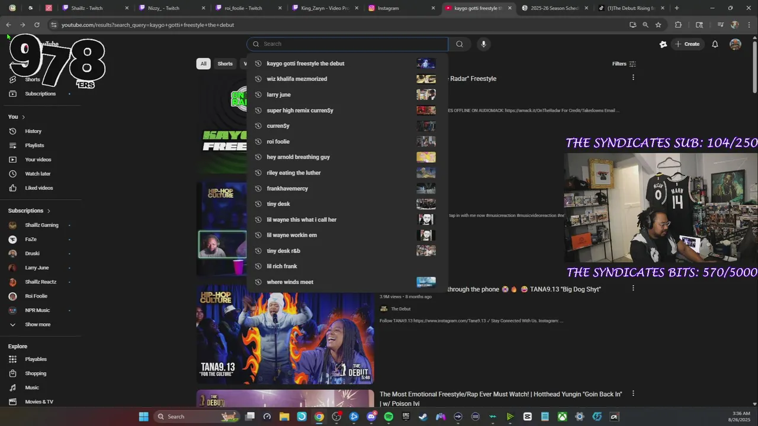Open options menu for On The Radar Freestyle video
Screen dimensions: 758x426
(633, 78)
